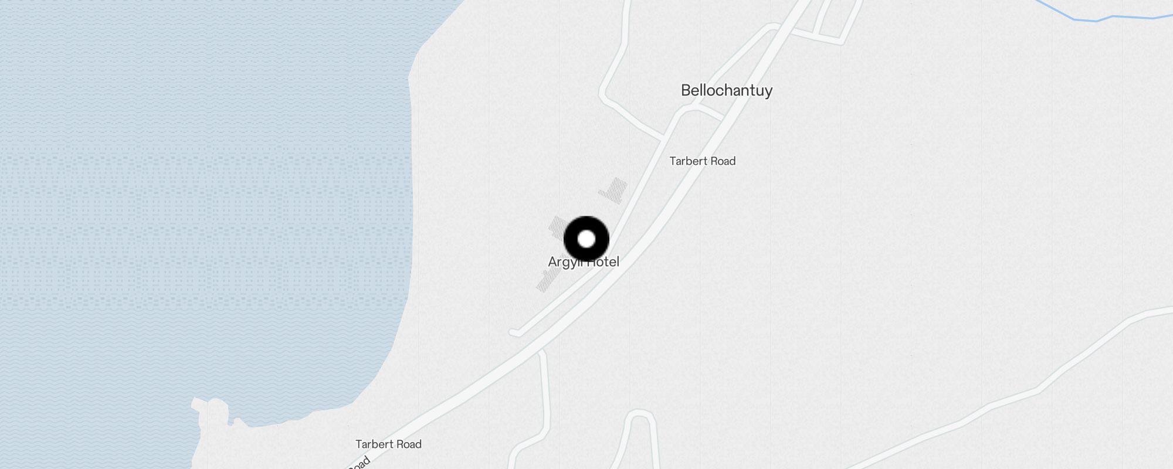Image resolution: width=1173 pixels, height=469 pixels.
Task: Select the Bellochantuy village label
Action: coord(727,90)
